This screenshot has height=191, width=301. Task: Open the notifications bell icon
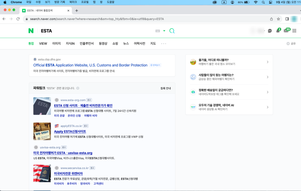[x=278, y=30]
